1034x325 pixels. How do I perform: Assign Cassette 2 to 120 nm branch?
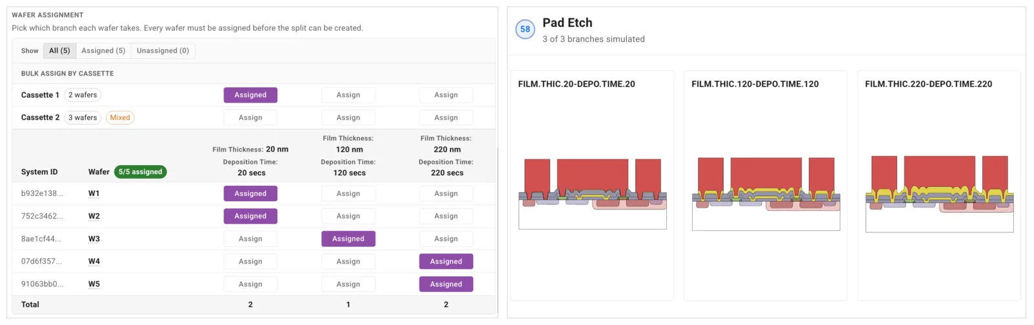[348, 117]
